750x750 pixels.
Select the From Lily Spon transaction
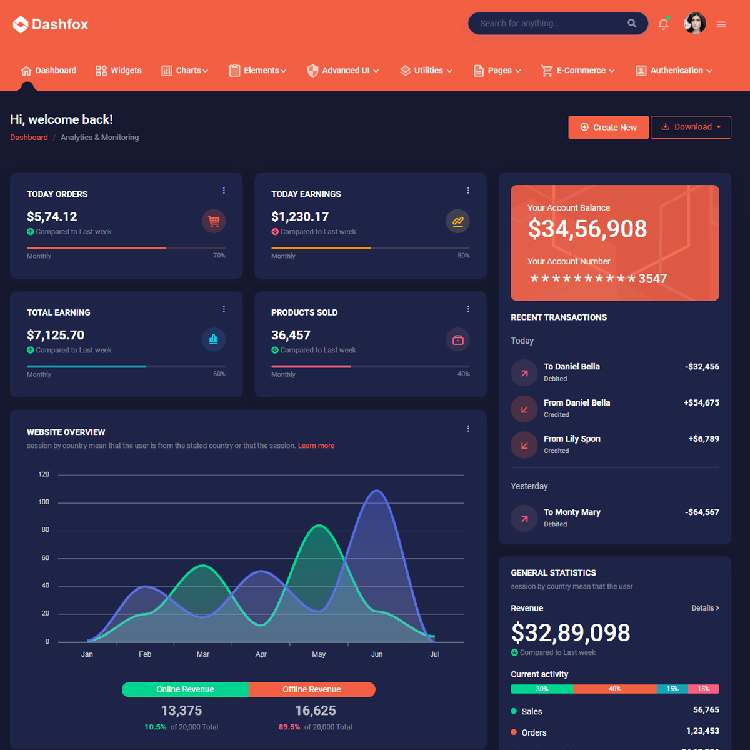[x=615, y=445]
